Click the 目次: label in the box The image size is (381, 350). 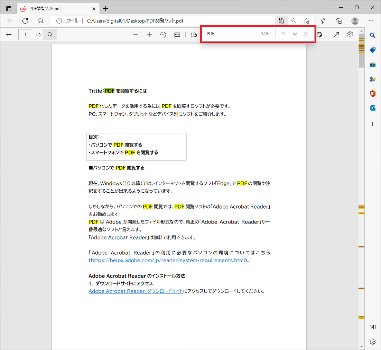pos(94,137)
